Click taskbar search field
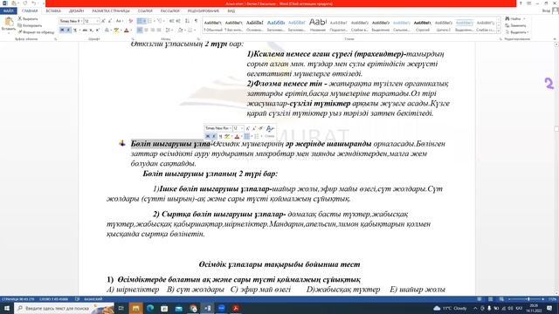 [64, 308]
